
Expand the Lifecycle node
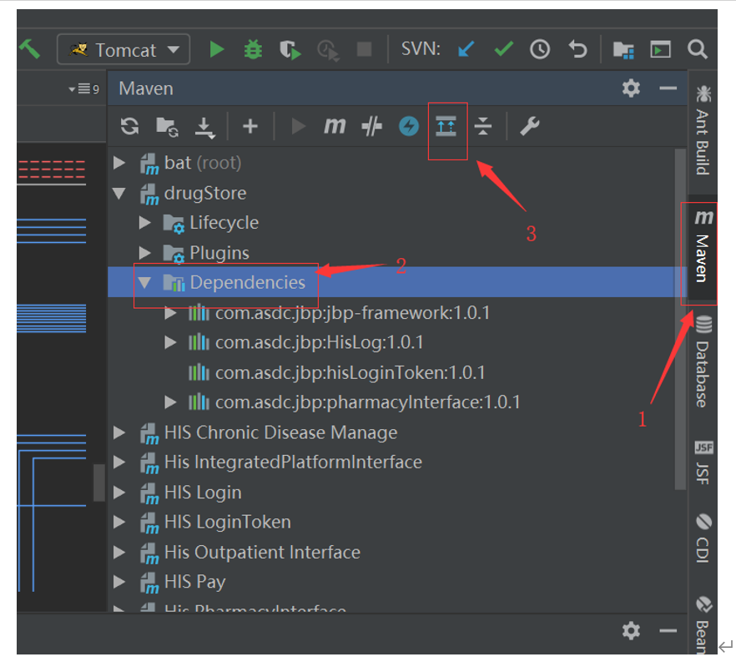(x=145, y=223)
